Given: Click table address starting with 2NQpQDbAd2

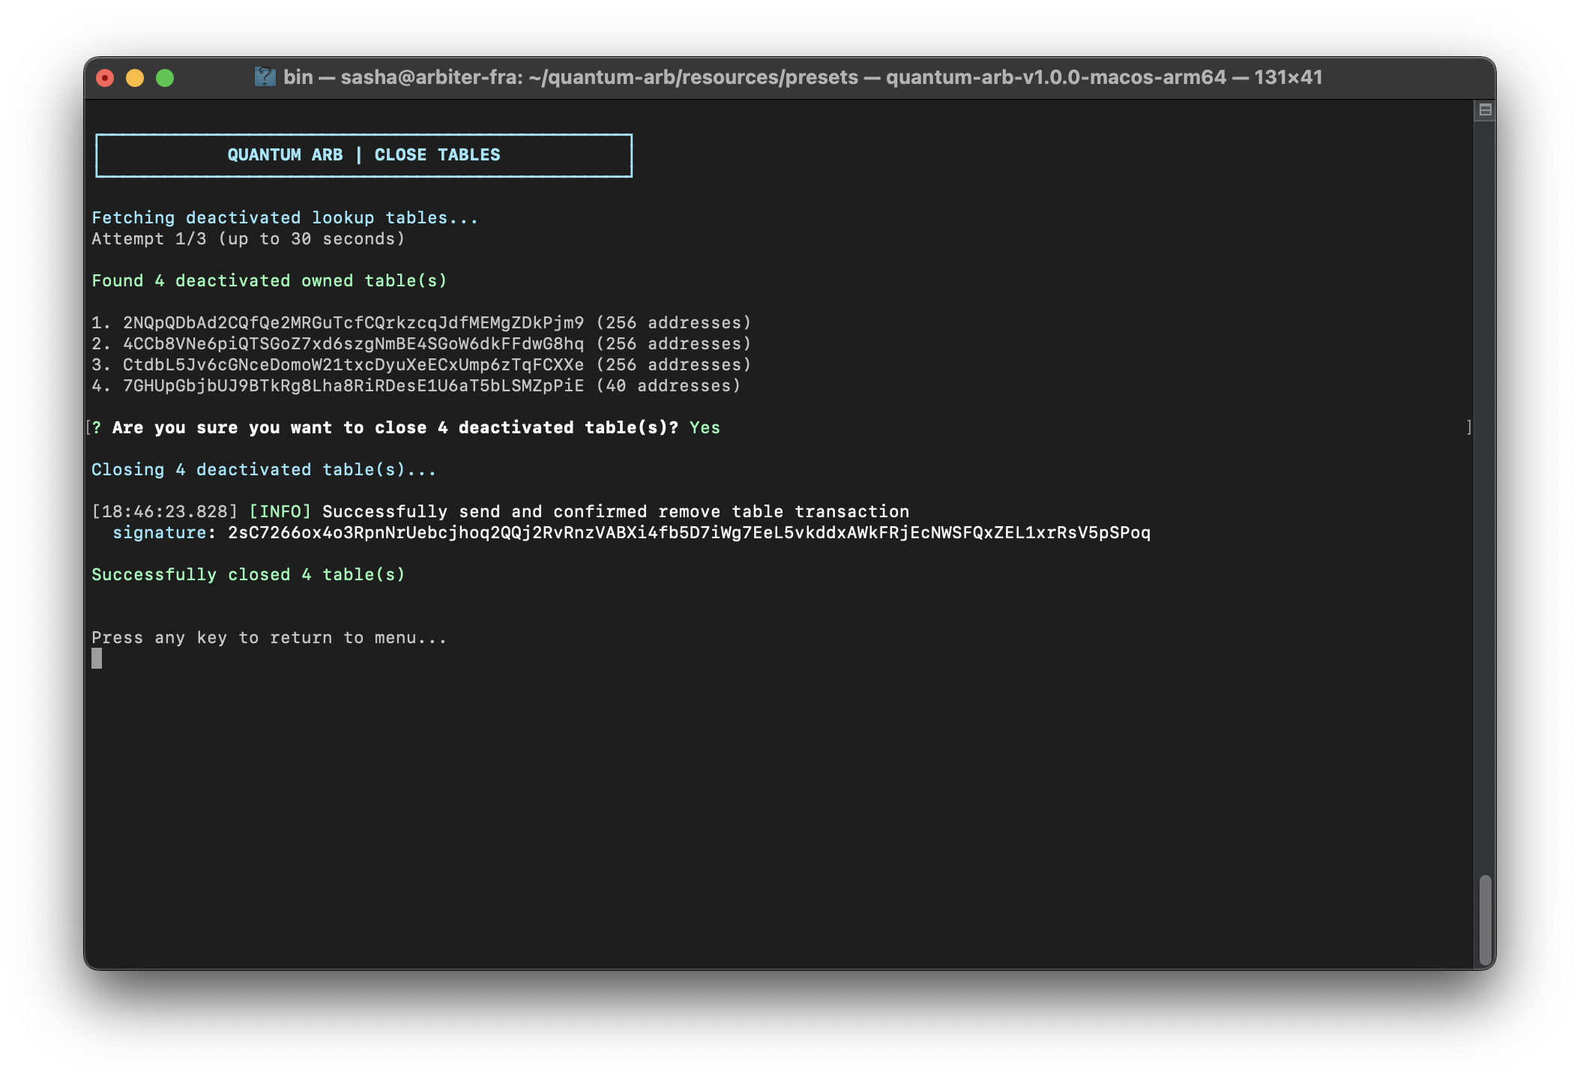Looking at the screenshot, I should 353,323.
